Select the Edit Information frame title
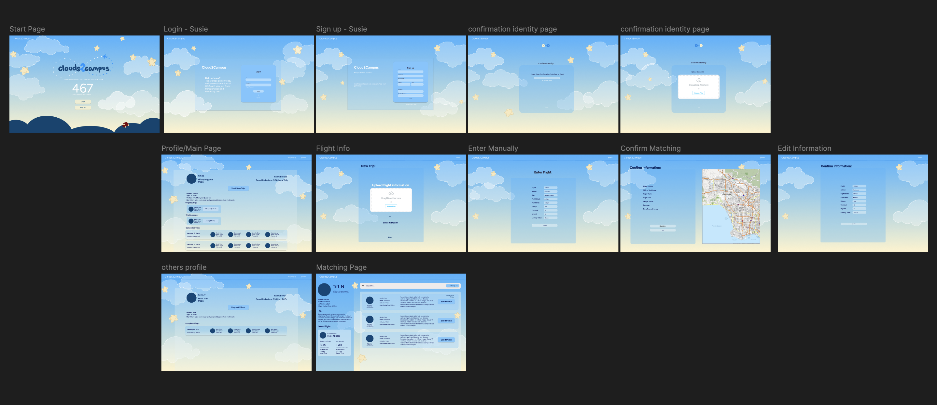937x405 pixels. (x=804, y=148)
